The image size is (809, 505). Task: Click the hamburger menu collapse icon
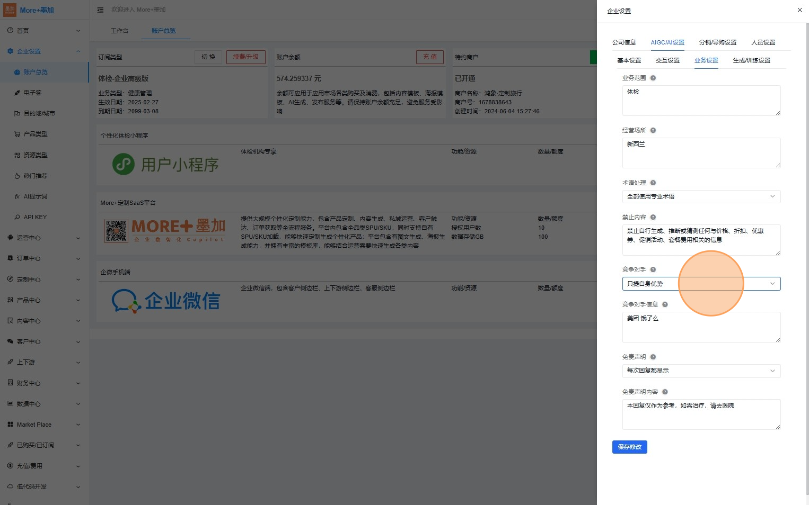tap(100, 10)
